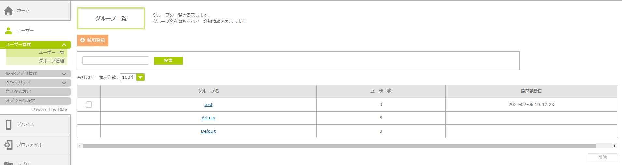The height and width of the screenshot is (165, 622).
Task: Open the 100件 display count dropdown
Action: [140, 77]
